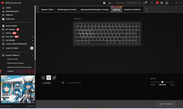Expand the Gallery submenu arrow
The width and height of the screenshot is (183, 109).
(33, 37)
